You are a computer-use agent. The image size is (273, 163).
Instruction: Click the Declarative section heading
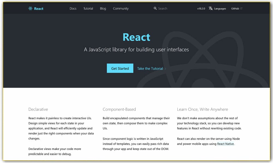[38, 109]
